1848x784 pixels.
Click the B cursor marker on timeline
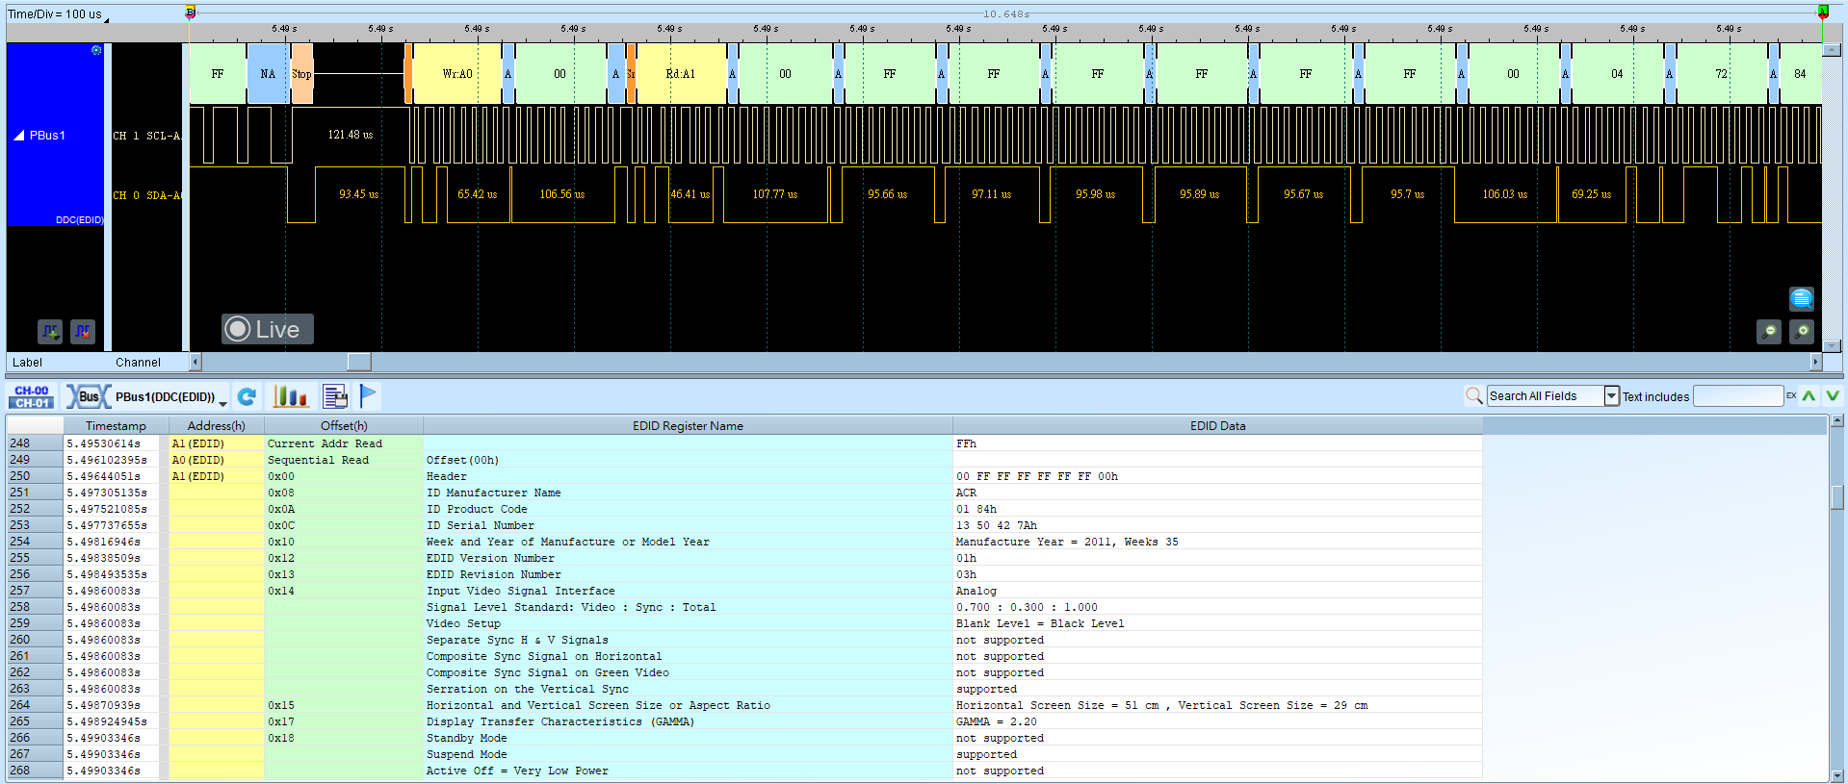coord(190,13)
